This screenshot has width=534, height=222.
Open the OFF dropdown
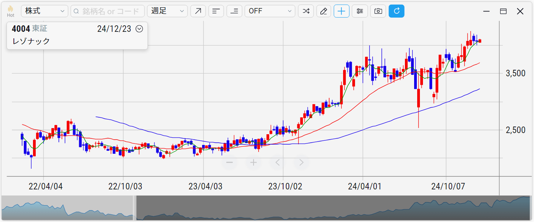tap(270, 11)
